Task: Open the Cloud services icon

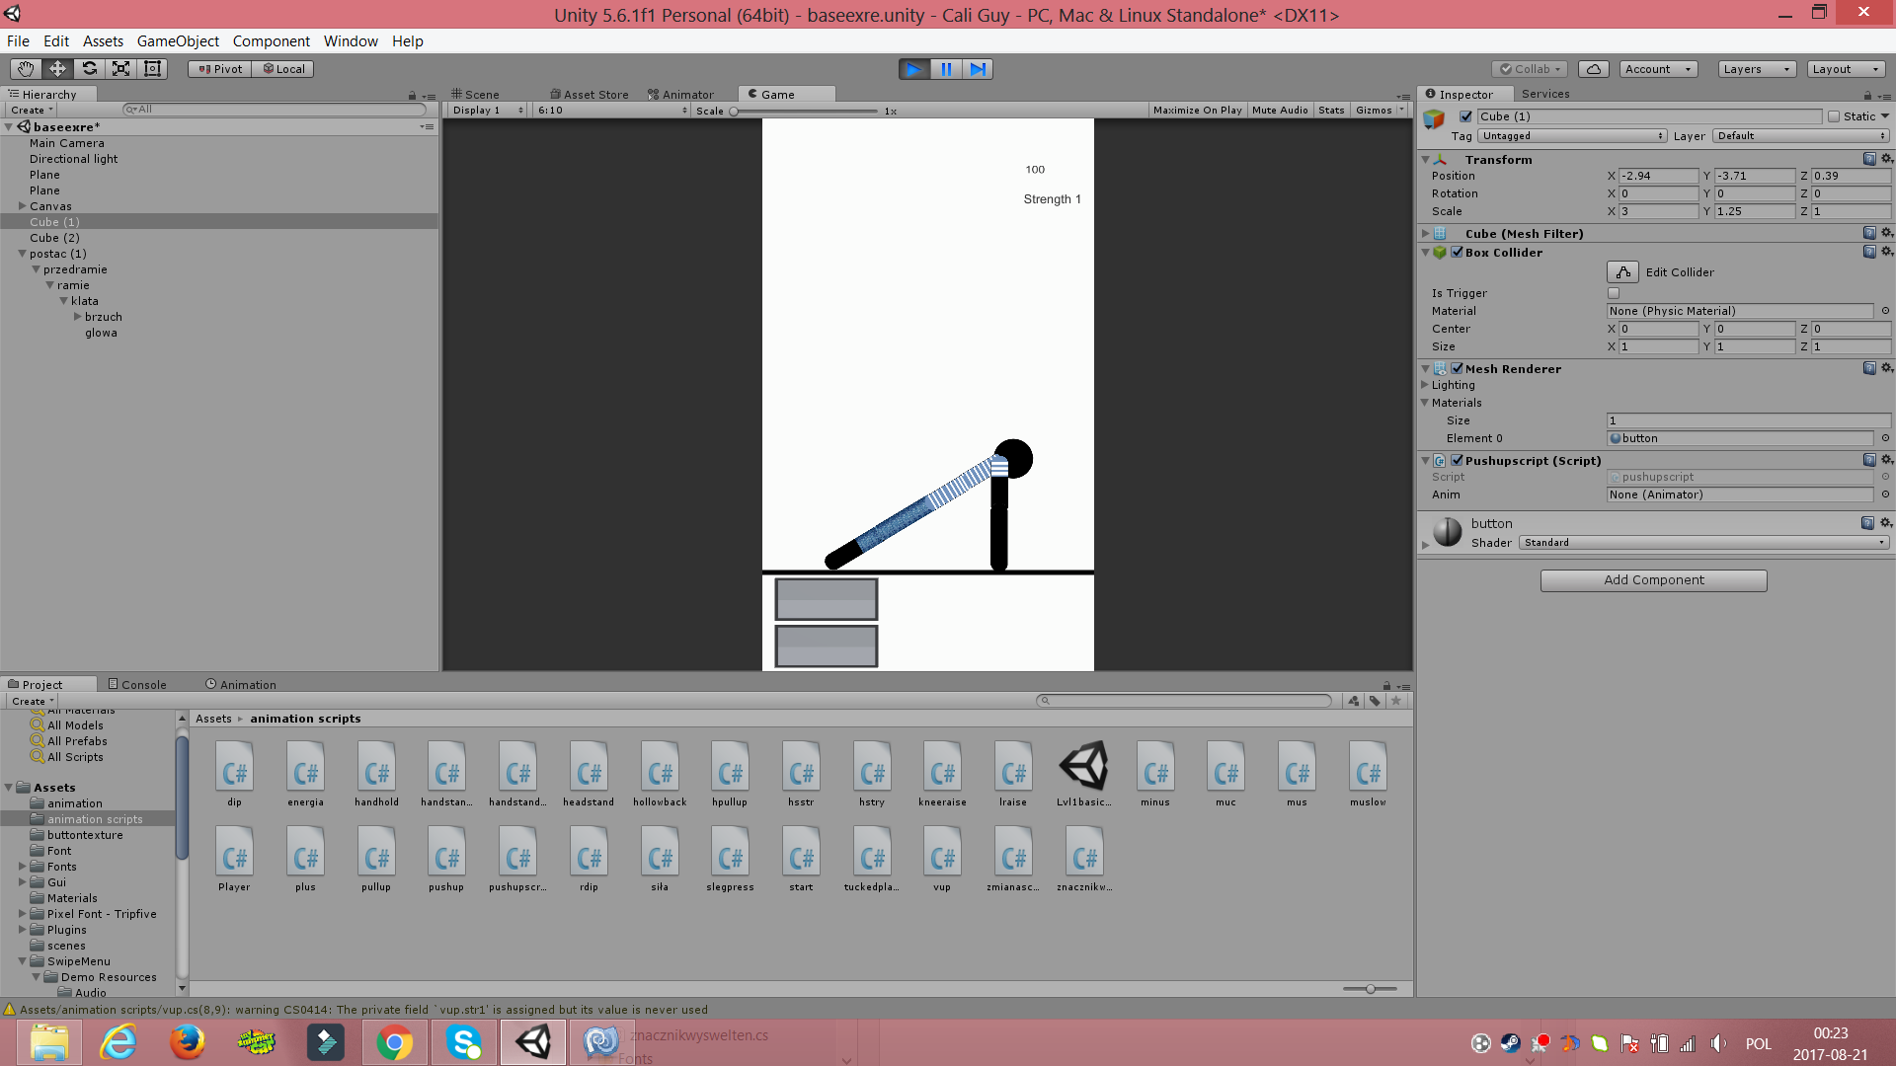Action: (1594, 69)
